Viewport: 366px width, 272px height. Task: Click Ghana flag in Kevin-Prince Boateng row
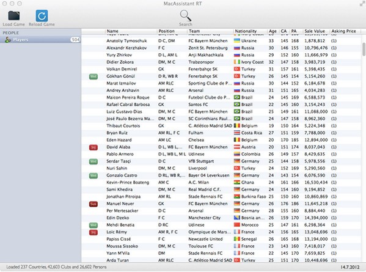[x=237, y=182]
